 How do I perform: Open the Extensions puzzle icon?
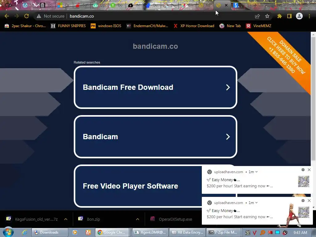(280, 16)
